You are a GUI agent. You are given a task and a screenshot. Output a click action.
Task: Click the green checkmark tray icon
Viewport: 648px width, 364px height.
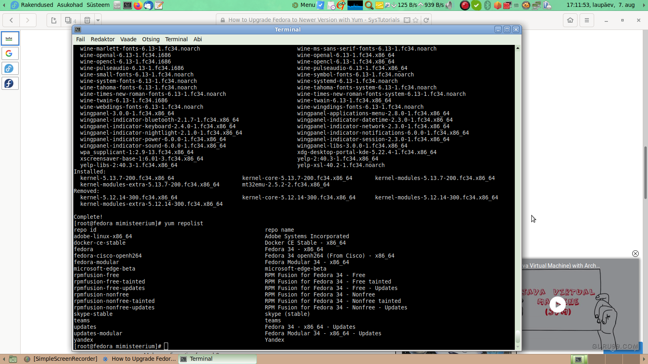coord(477,5)
